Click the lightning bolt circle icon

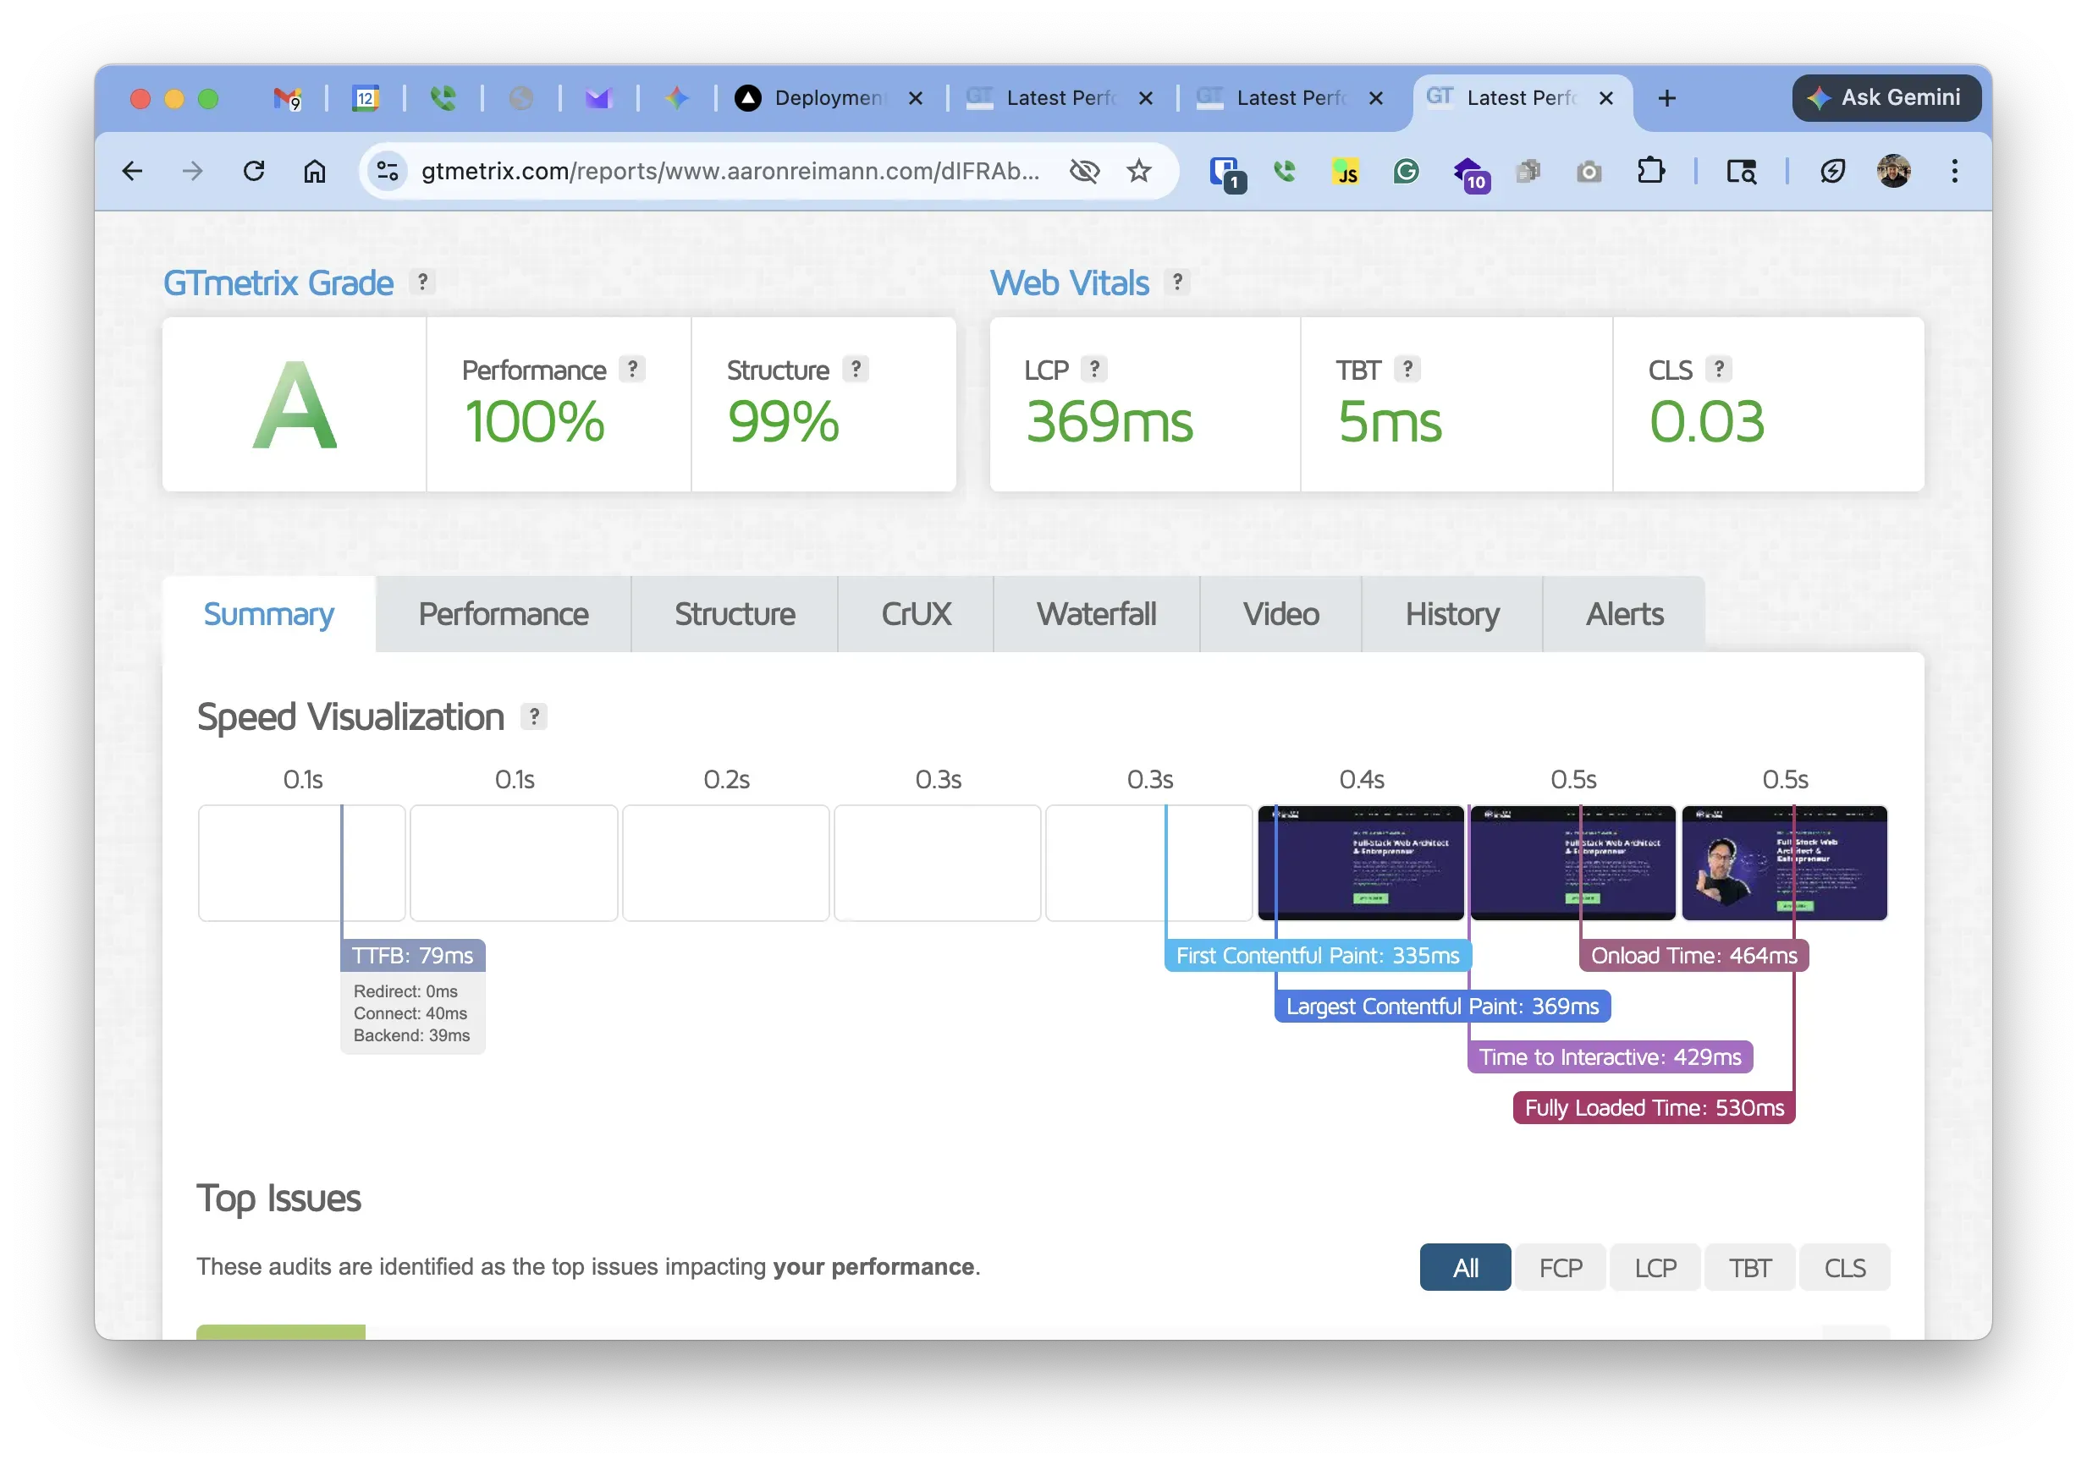pyautogui.click(x=1832, y=171)
